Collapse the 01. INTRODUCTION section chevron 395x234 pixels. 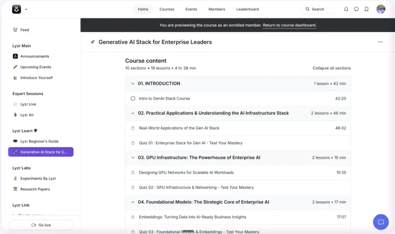coord(133,84)
